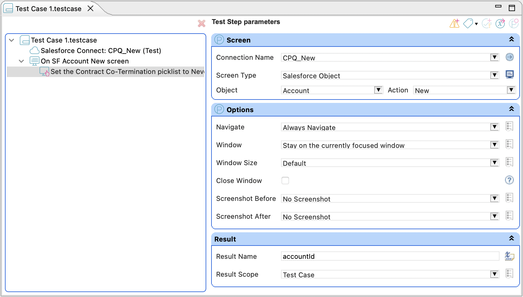Click the variable x toolbar icon
523x297 pixels.
tap(500, 23)
